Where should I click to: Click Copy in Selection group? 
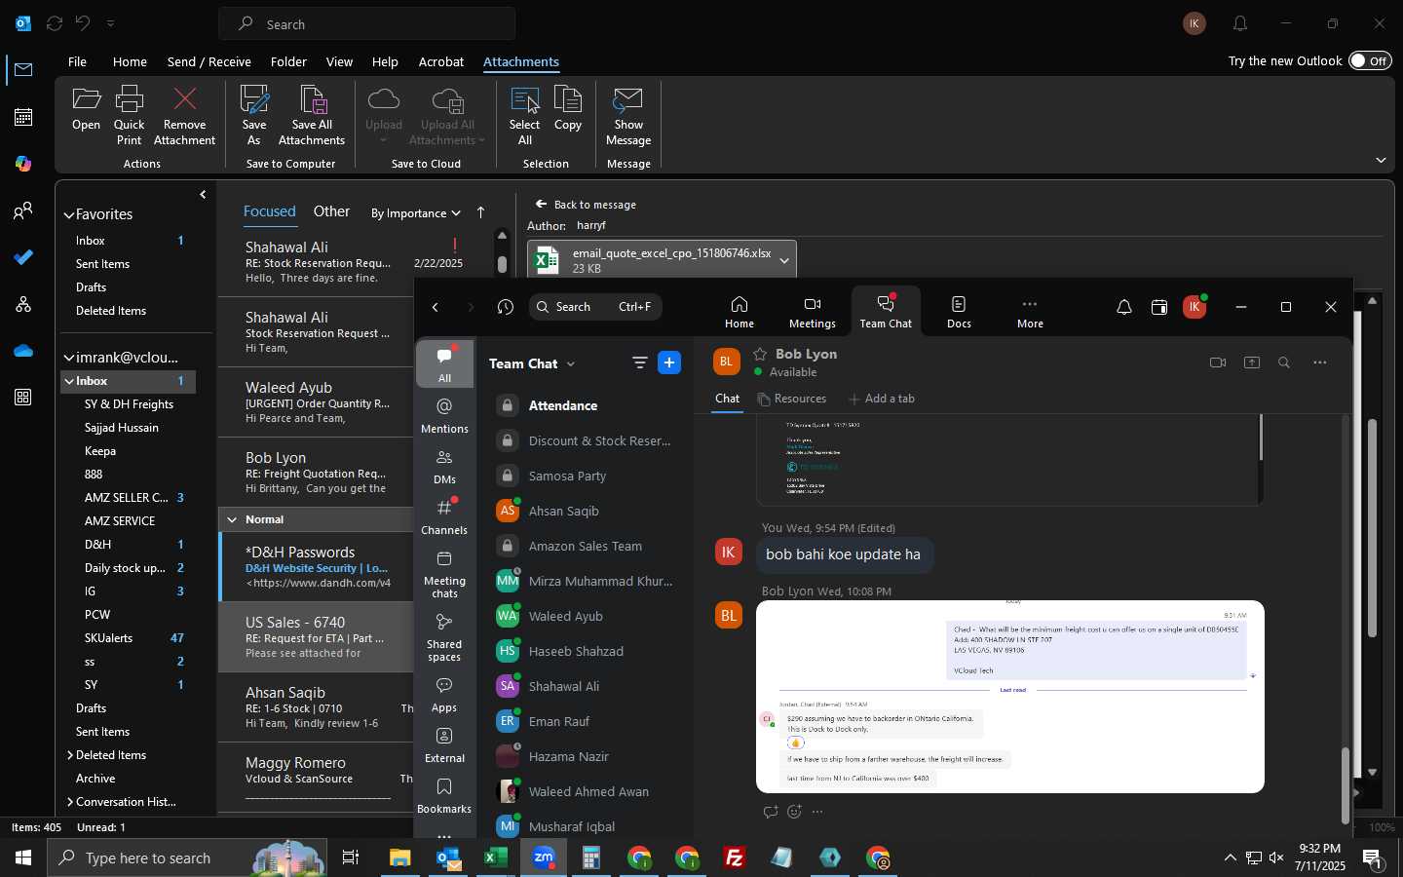pos(568,108)
